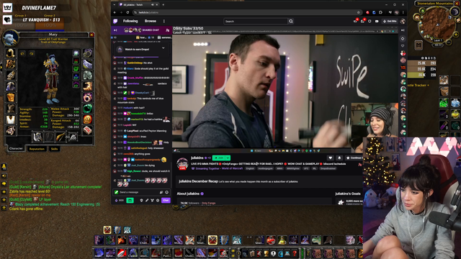
Task: Collapse the Twitch chat panel
Action: pyautogui.click(x=115, y=30)
